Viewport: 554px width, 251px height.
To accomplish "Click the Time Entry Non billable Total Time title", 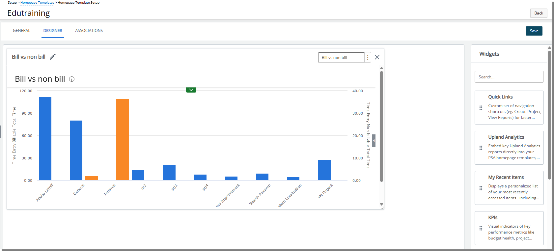I will 368,135.
